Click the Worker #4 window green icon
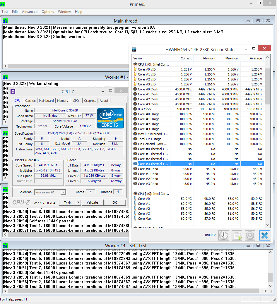 pyautogui.click(x=5, y=246)
